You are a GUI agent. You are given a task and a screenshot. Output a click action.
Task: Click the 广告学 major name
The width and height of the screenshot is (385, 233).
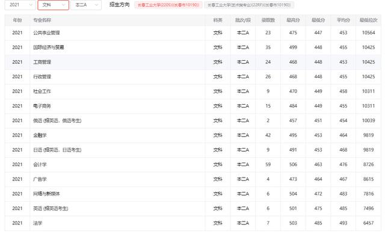tap(40, 179)
